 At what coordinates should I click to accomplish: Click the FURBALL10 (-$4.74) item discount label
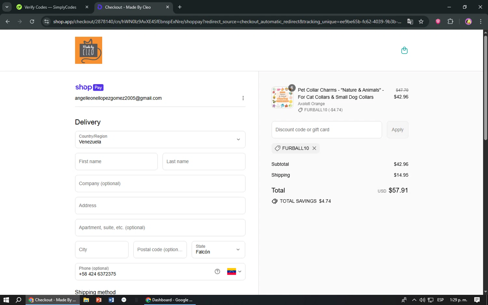pyautogui.click(x=320, y=110)
